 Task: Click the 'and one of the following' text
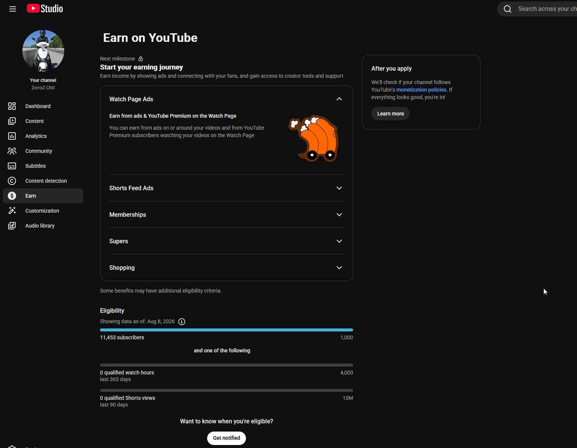click(x=222, y=350)
